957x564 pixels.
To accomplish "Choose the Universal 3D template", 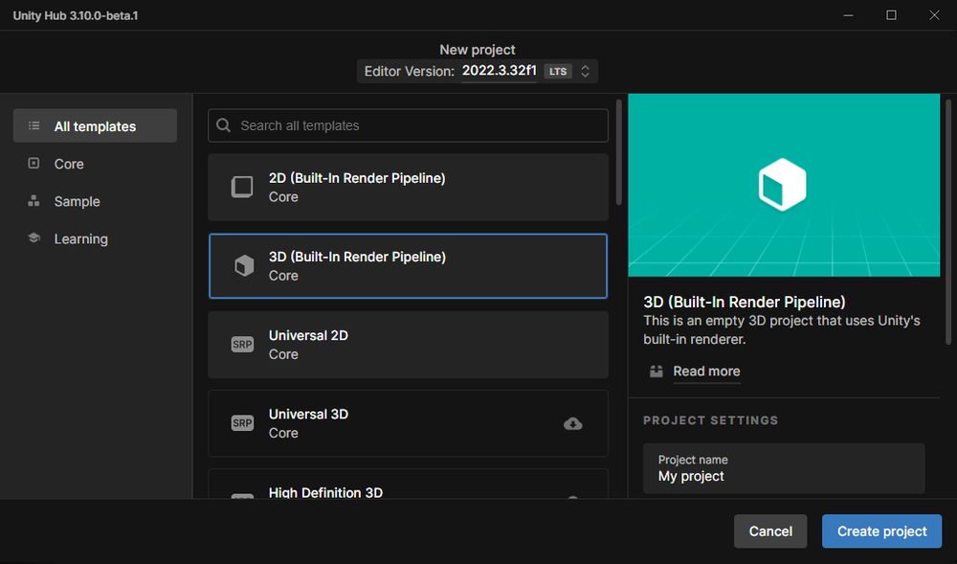I will (x=408, y=423).
